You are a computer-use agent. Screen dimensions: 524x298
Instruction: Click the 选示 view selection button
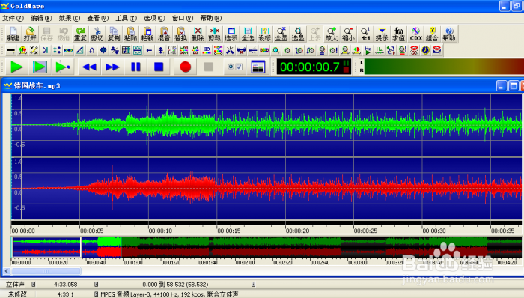coord(231,34)
